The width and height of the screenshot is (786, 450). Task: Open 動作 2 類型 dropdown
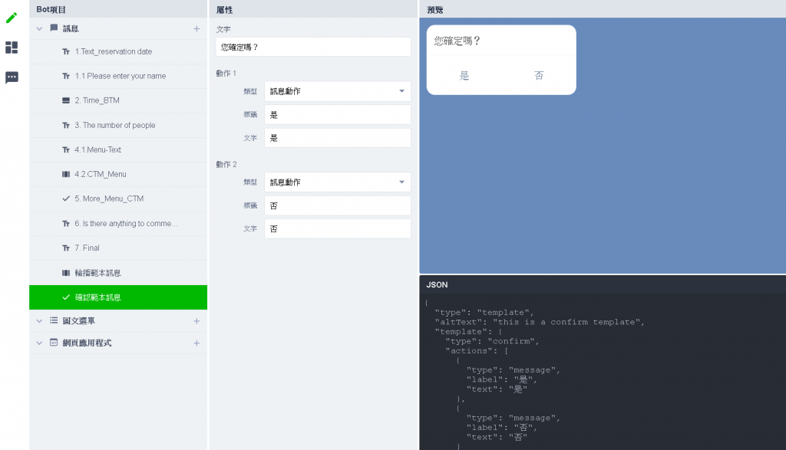(x=338, y=182)
